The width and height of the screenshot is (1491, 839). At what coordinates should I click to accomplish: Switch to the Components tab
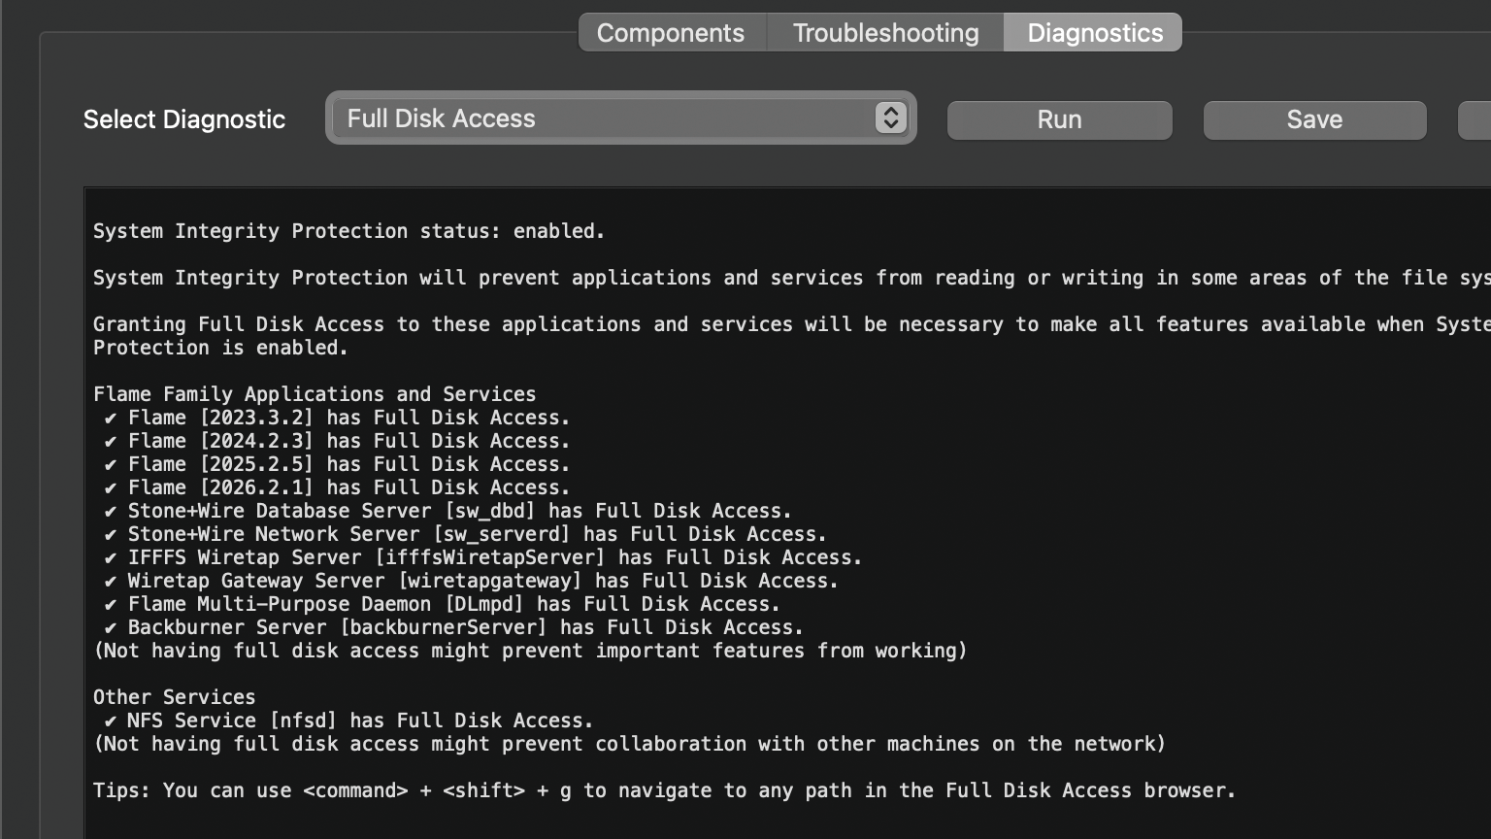coord(671,33)
